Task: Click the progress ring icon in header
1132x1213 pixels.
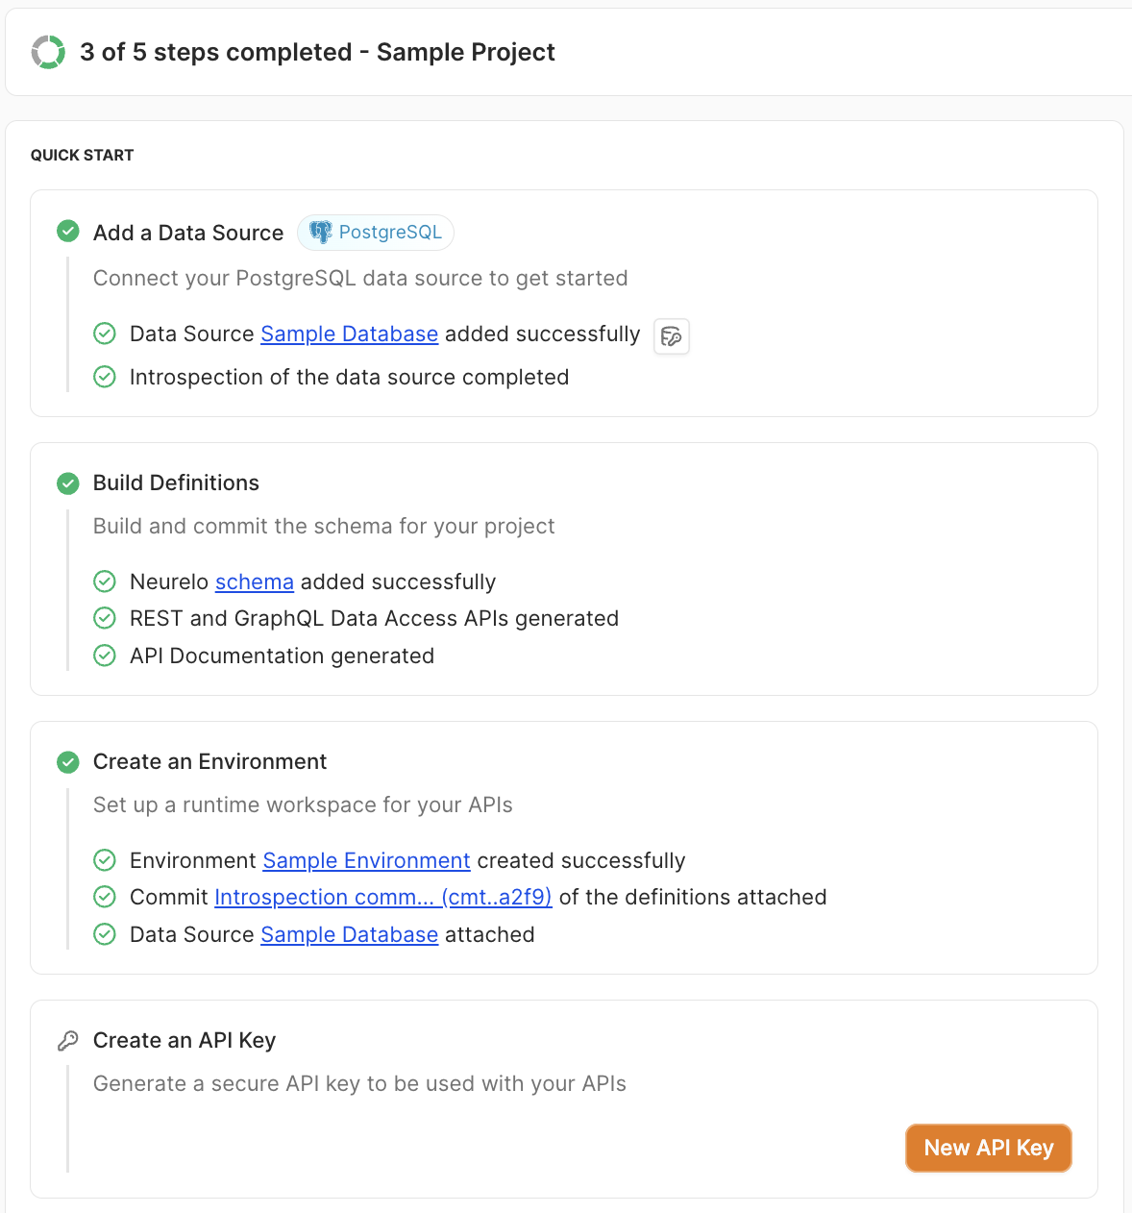Action: tap(48, 52)
